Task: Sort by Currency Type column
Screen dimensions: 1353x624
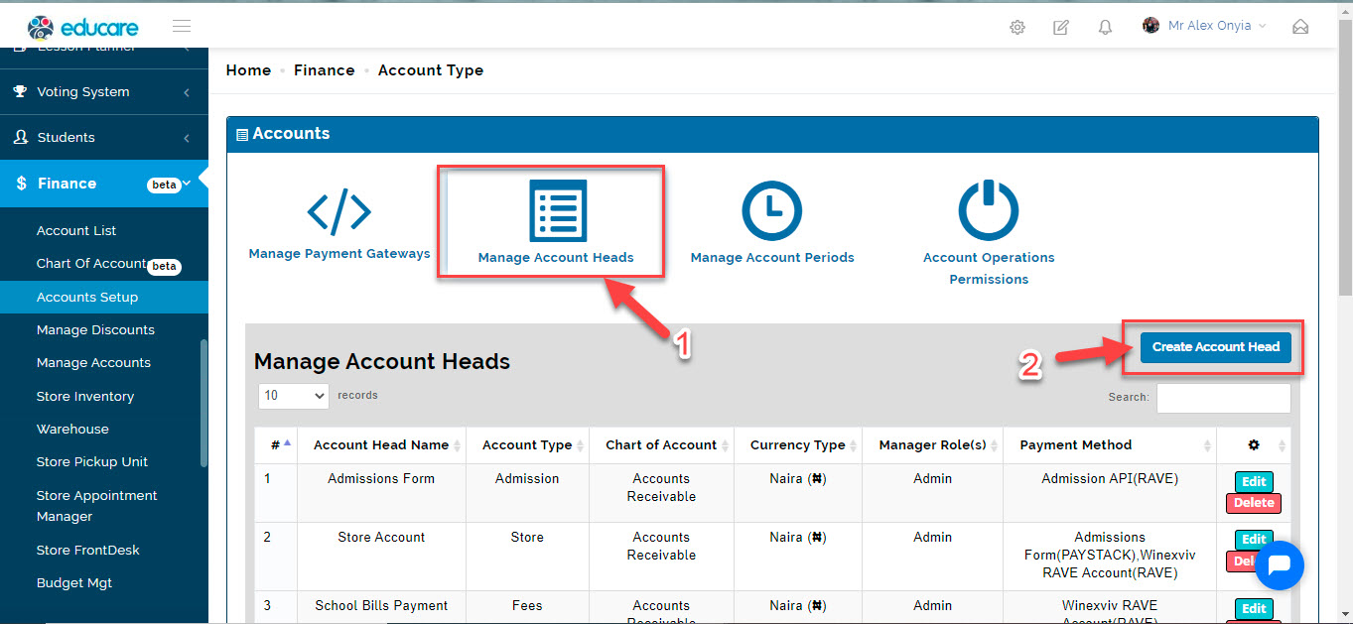Action: click(798, 445)
